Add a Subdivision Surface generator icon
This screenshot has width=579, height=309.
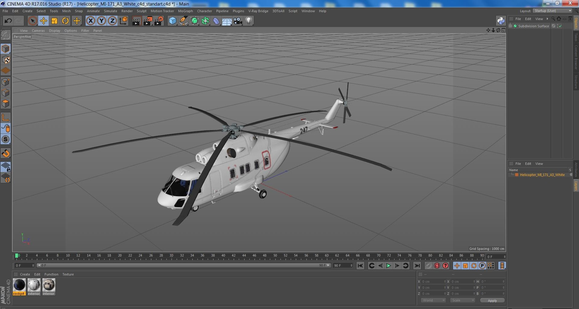(195, 21)
